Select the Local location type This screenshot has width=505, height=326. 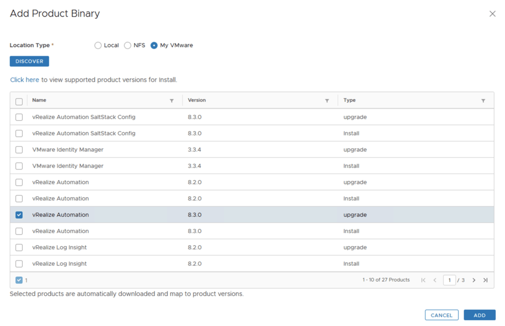(98, 45)
